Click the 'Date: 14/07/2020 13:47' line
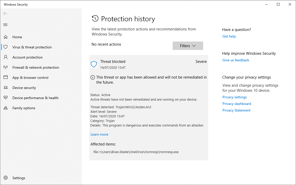The width and height of the screenshot is (296, 185). coord(107,116)
